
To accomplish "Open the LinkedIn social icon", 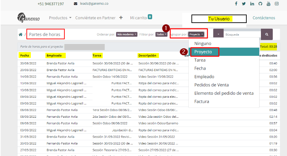I will 252,4.
